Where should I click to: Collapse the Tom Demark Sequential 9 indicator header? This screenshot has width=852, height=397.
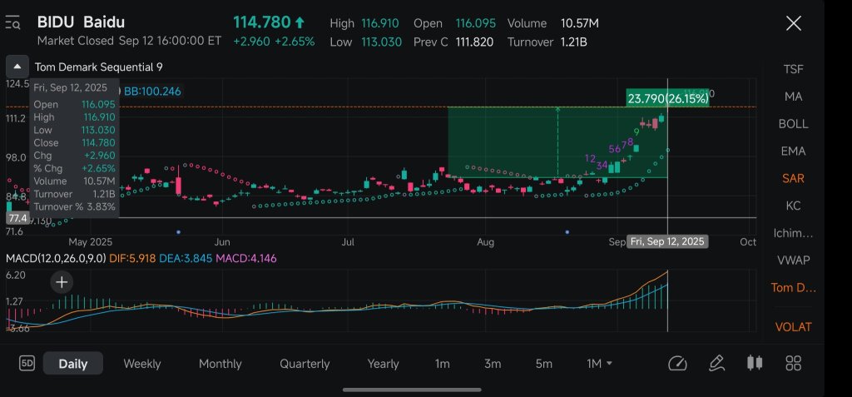[x=17, y=67]
